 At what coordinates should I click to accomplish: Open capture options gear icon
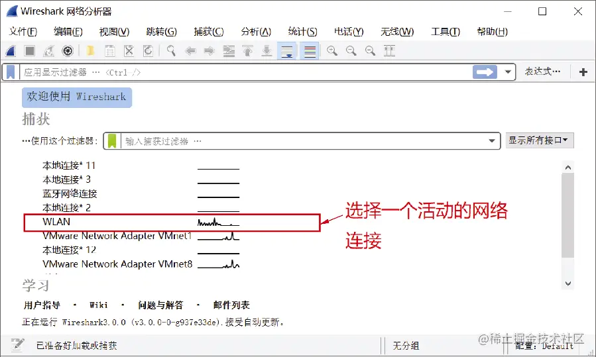click(68, 50)
